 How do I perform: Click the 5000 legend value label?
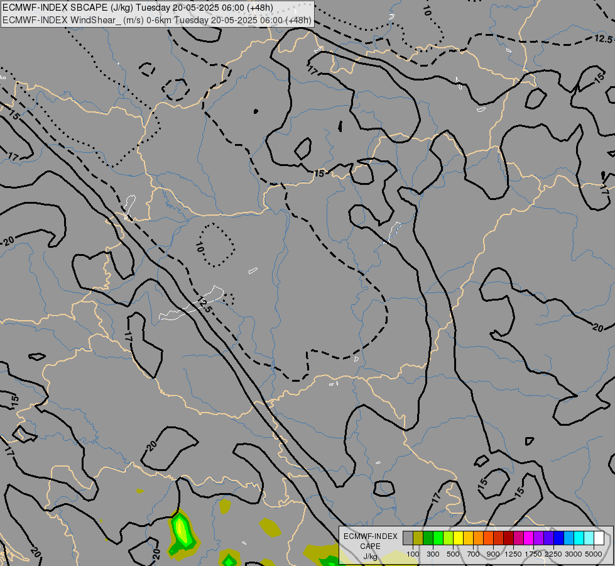[x=594, y=554]
